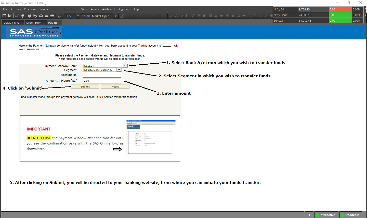Open the File menu
Viewport: 367px width, 218px height.
tap(5, 9)
